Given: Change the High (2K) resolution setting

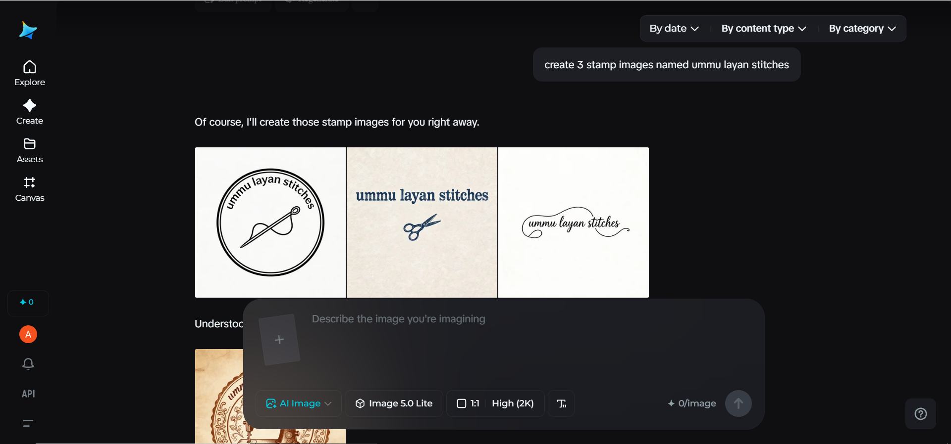Looking at the screenshot, I should coord(513,403).
